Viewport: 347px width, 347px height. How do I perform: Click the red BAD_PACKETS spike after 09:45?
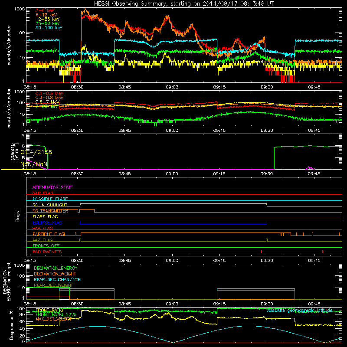pyautogui.click(x=323, y=252)
